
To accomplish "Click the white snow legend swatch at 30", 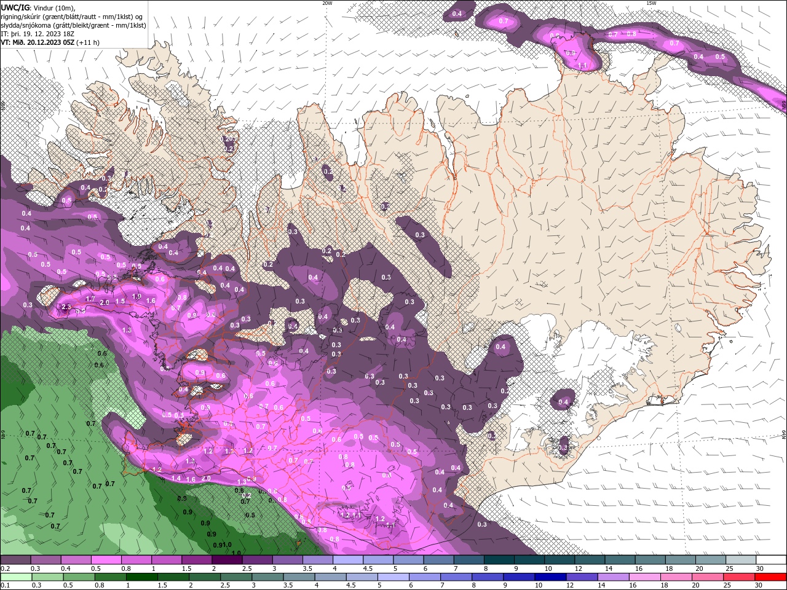I will pos(772,560).
